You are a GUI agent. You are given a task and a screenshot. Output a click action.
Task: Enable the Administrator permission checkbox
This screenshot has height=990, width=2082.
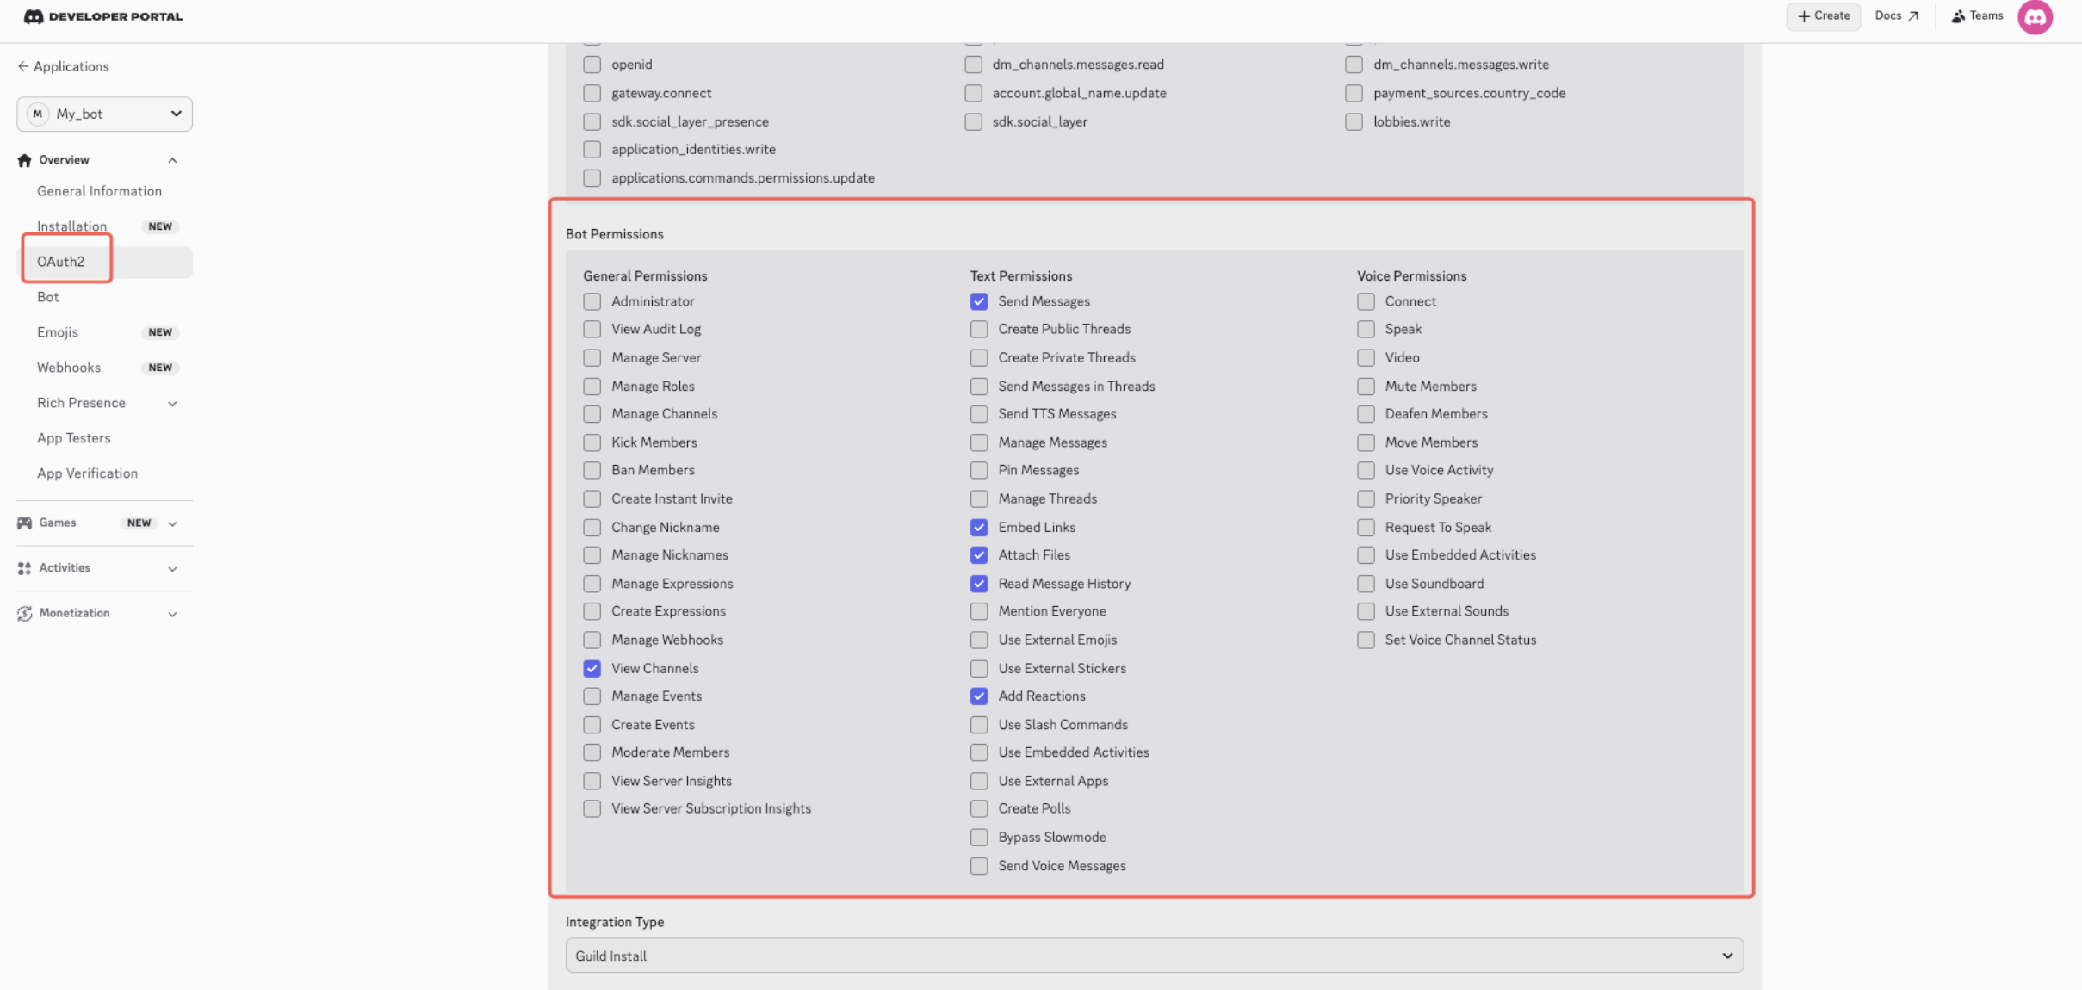tap(592, 301)
